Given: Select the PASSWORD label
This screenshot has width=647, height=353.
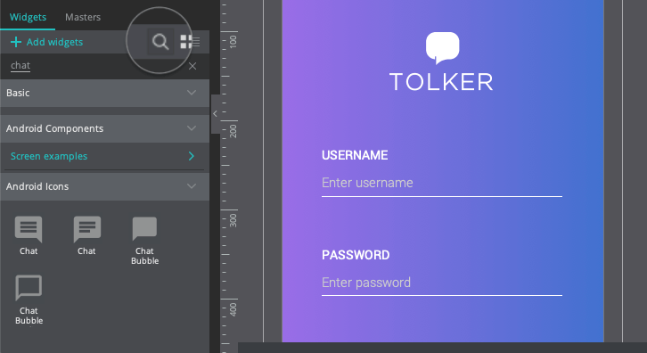Looking at the screenshot, I should 356,255.
